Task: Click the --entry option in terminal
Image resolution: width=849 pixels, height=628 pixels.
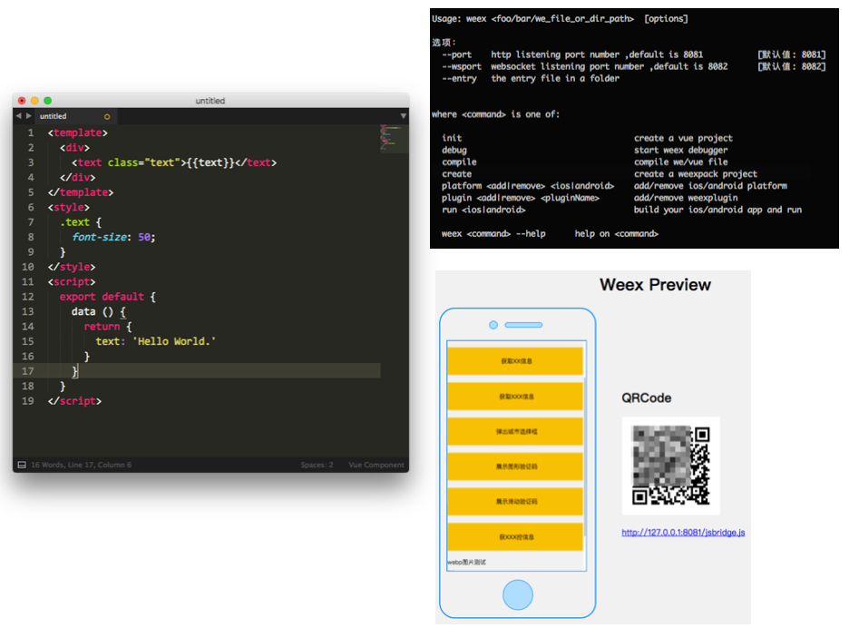Action: (459, 79)
